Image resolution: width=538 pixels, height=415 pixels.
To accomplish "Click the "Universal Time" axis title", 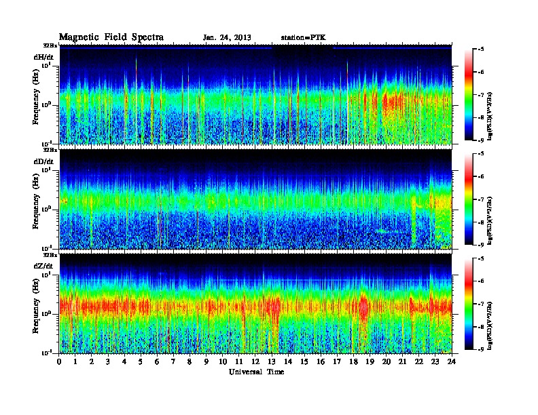I will pos(257,372).
